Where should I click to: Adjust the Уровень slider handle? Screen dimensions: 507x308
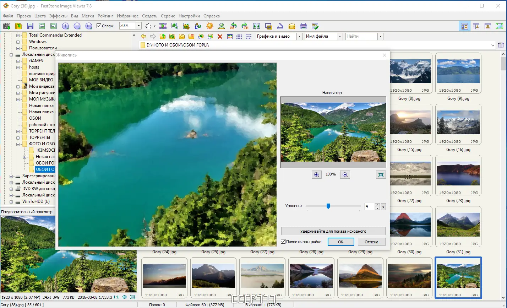(x=328, y=206)
